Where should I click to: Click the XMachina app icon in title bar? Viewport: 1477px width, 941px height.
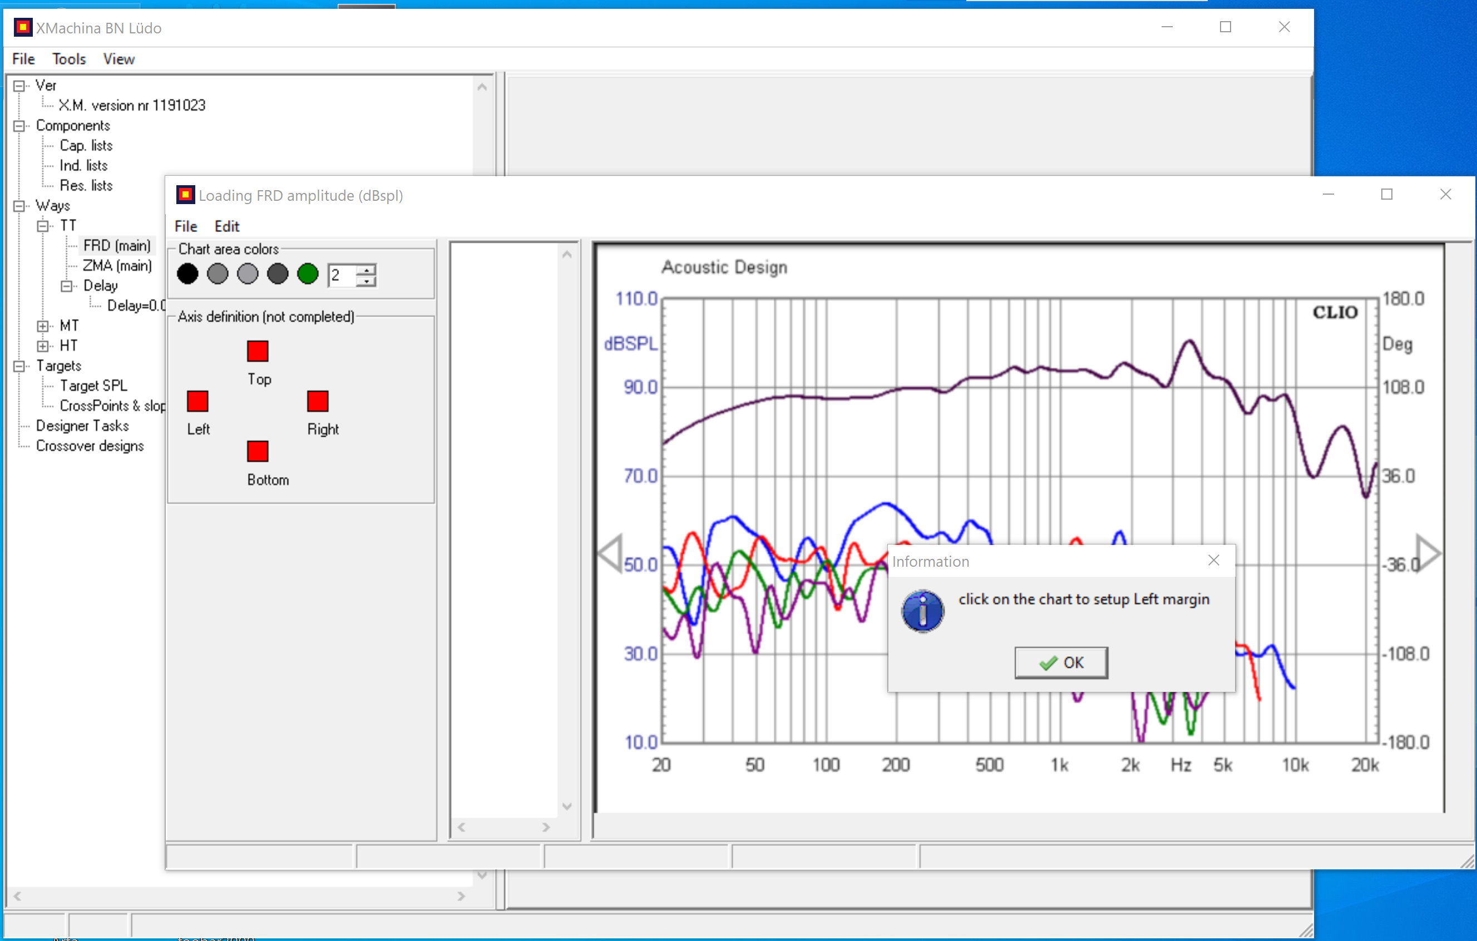click(x=23, y=28)
